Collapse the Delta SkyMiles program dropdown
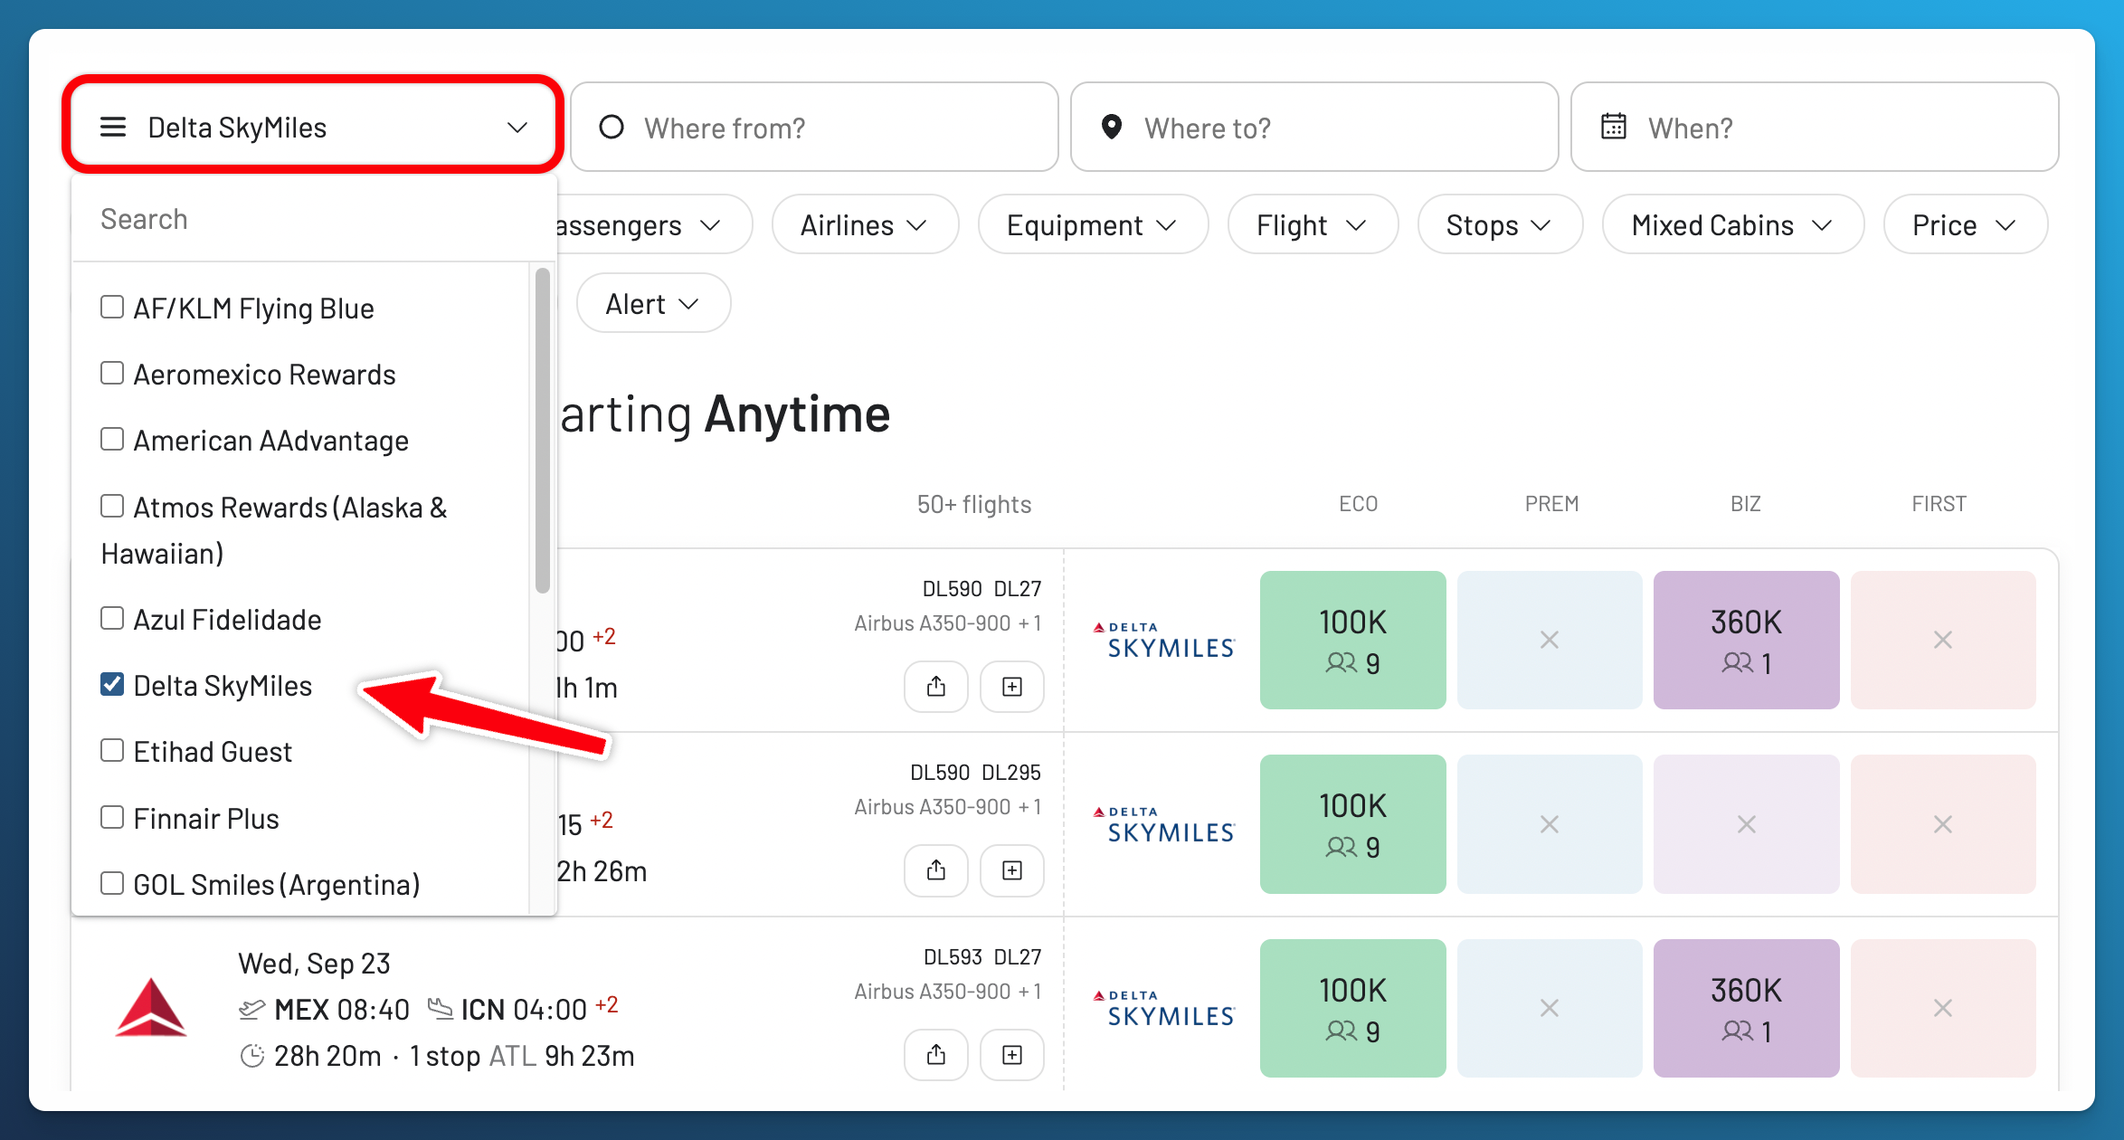 [312, 127]
